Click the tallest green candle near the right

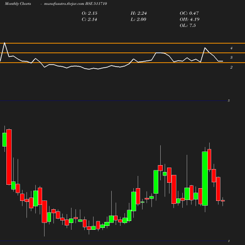[205, 178]
